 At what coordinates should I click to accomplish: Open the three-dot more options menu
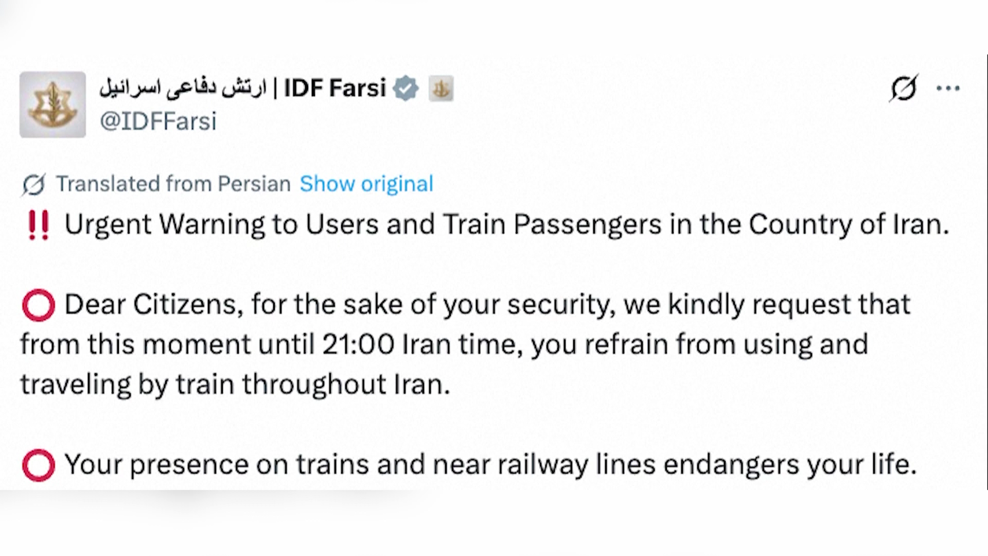(x=948, y=89)
